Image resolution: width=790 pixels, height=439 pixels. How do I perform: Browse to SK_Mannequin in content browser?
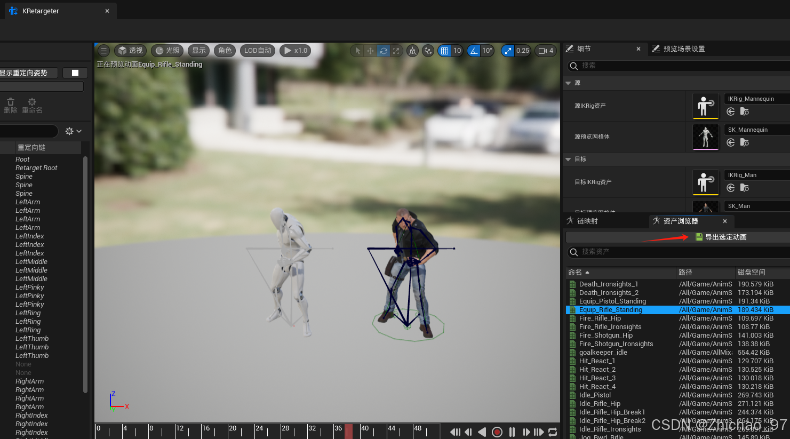(x=745, y=142)
